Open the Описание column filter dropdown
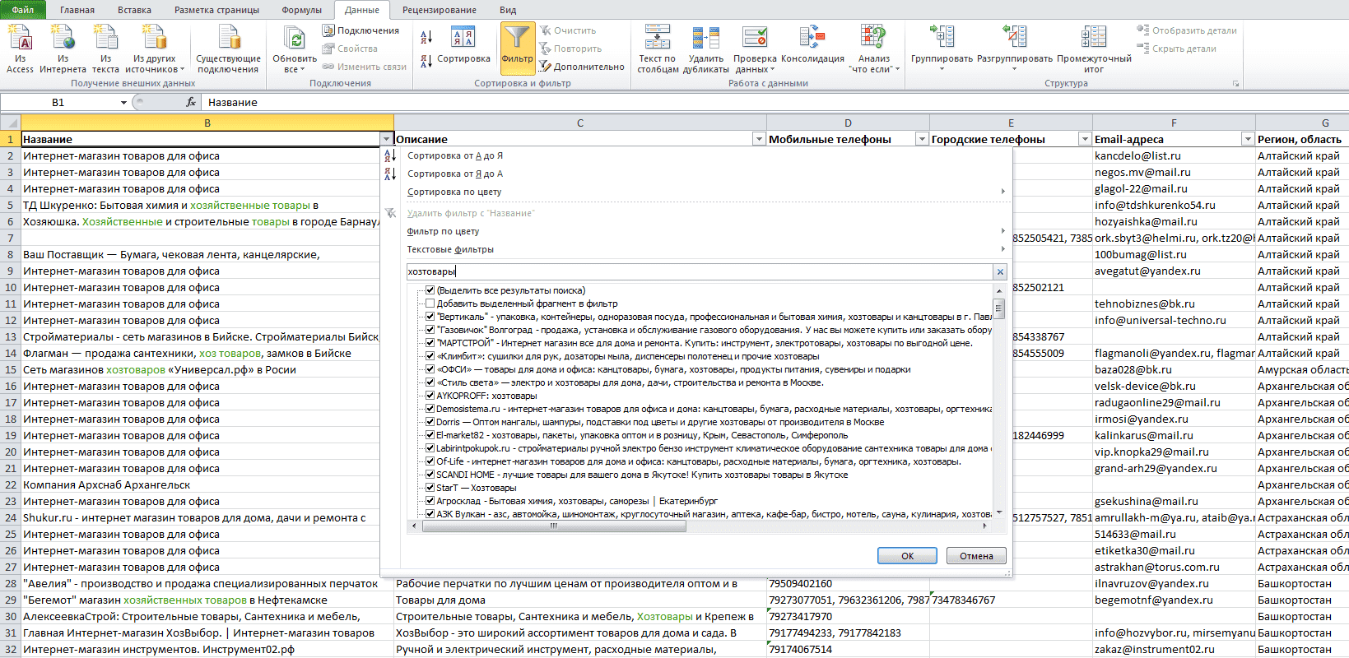1349x658 pixels. tap(759, 139)
